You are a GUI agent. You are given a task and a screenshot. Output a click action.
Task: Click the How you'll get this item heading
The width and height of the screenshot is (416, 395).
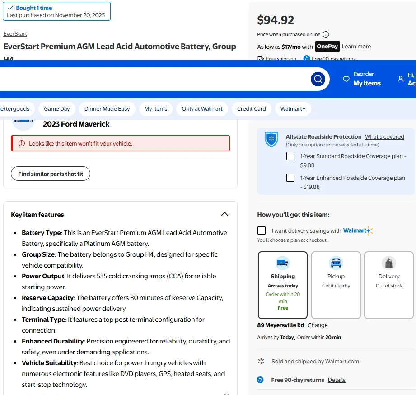[293, 215]
